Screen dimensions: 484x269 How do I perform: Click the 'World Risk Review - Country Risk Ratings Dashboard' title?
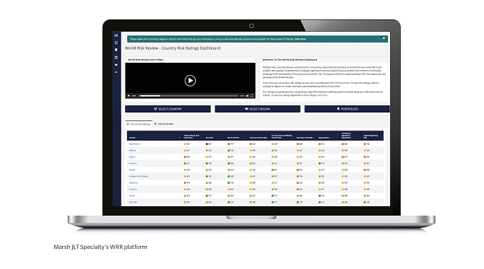pos(173,48)
